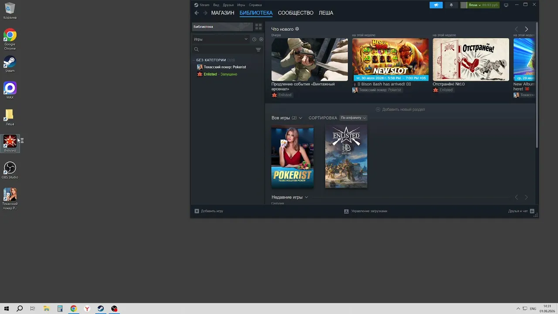Open What's New settings gear
This screenshot has width=558, height=314.
297,29
